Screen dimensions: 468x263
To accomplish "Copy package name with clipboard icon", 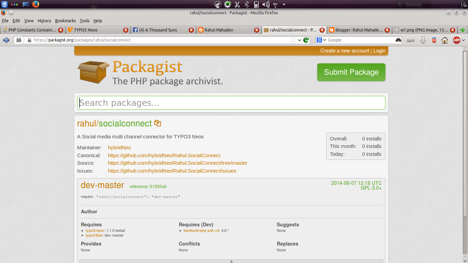I will click(x=158, y=123).
